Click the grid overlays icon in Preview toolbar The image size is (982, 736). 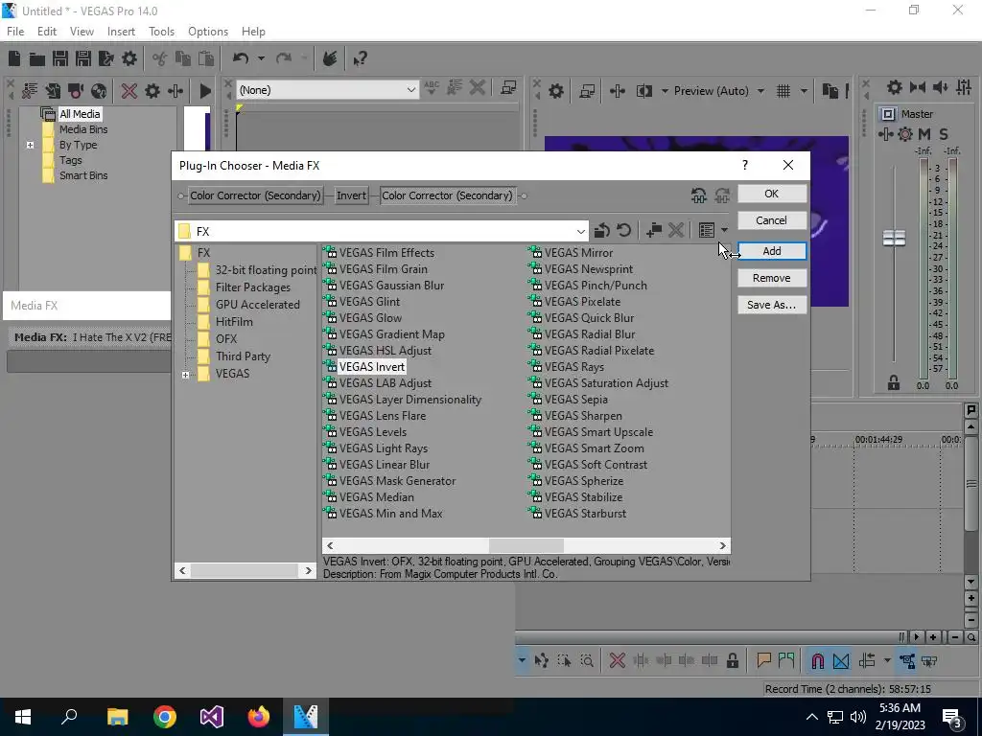[x=783, y=91]
